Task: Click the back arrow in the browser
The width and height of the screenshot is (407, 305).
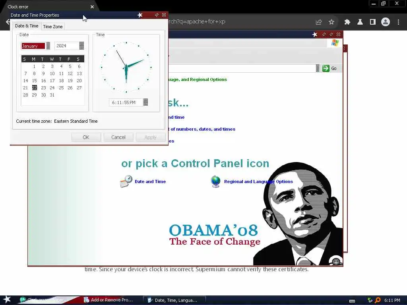Action: click(8, 22)
